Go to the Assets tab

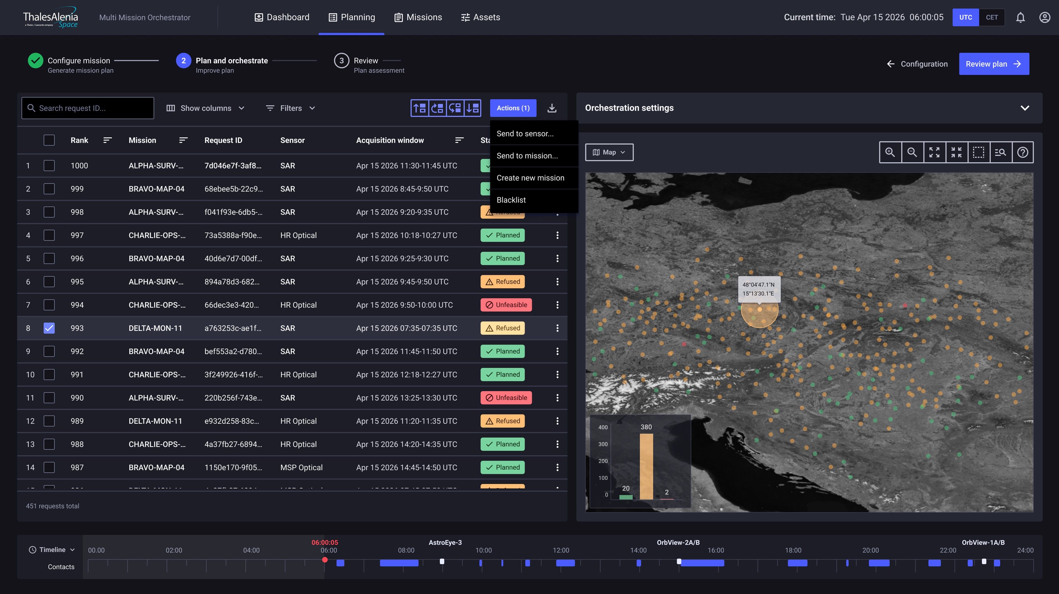(480, 17)
